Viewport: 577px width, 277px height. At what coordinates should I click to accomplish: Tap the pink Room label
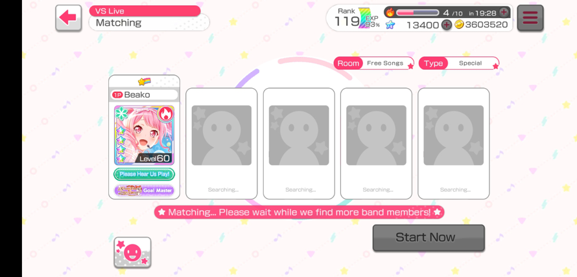(348, 63)
